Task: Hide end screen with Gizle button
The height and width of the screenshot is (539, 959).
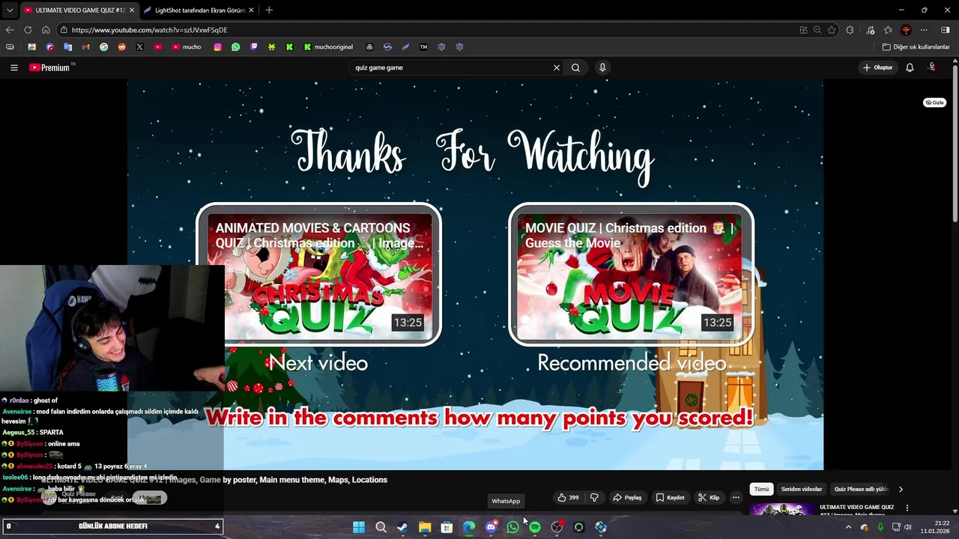Action: pyautogui.click(x=934, y=103)
